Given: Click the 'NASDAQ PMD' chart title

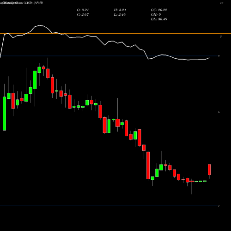Looking at the screenshot, I should click(33, 3).
